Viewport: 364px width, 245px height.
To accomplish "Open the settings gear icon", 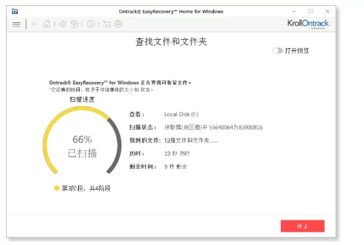I will pyautogui.click(x=63, y=24).
